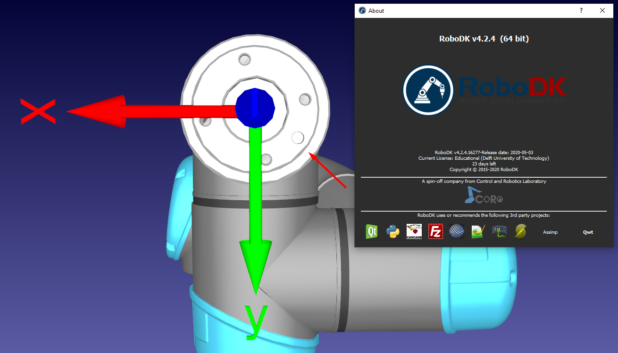Click the striped blue sphere icon
The height and width of the screenshot is (353, 618).
pyautogui.click(x=457, y=231)
